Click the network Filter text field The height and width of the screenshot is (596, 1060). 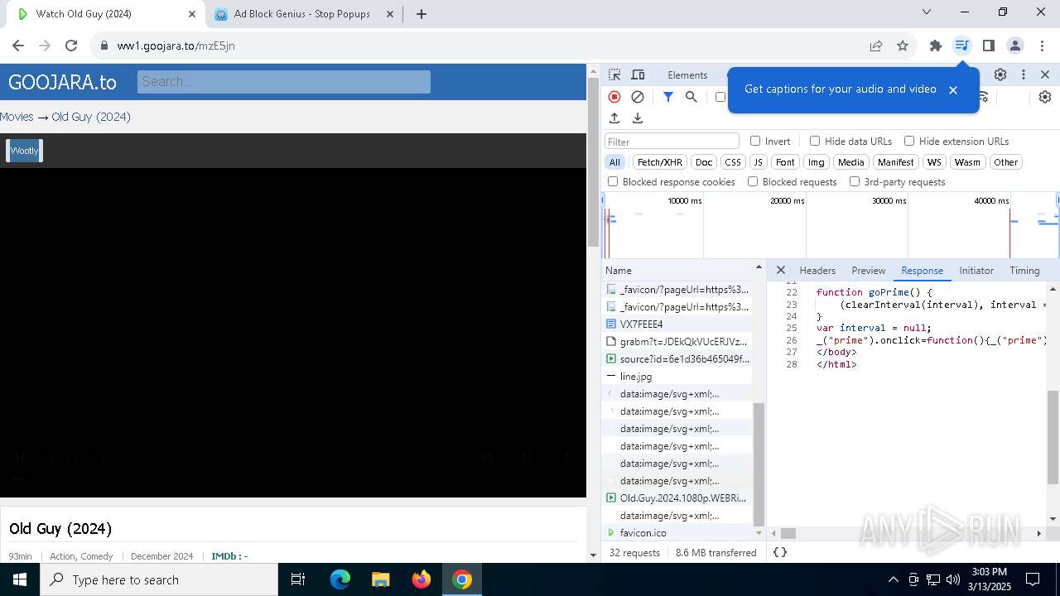click(x=672, y=142)
